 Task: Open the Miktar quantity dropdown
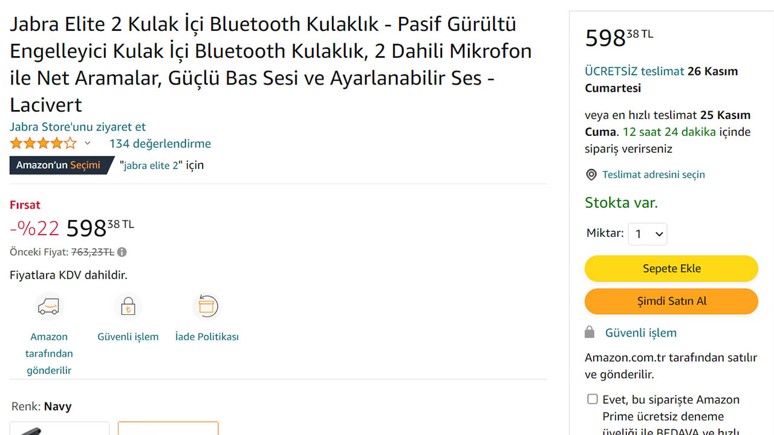click(647, 234)
